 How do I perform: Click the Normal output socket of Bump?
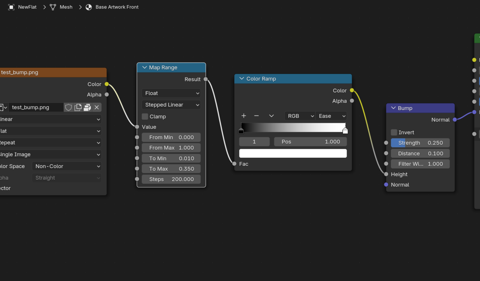tap(455, 120)
